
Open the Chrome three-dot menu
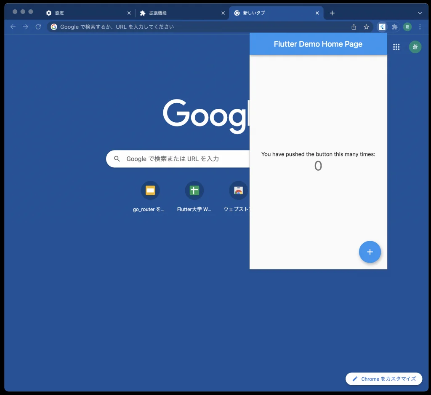pyautogui.click(x=420, y=27)
